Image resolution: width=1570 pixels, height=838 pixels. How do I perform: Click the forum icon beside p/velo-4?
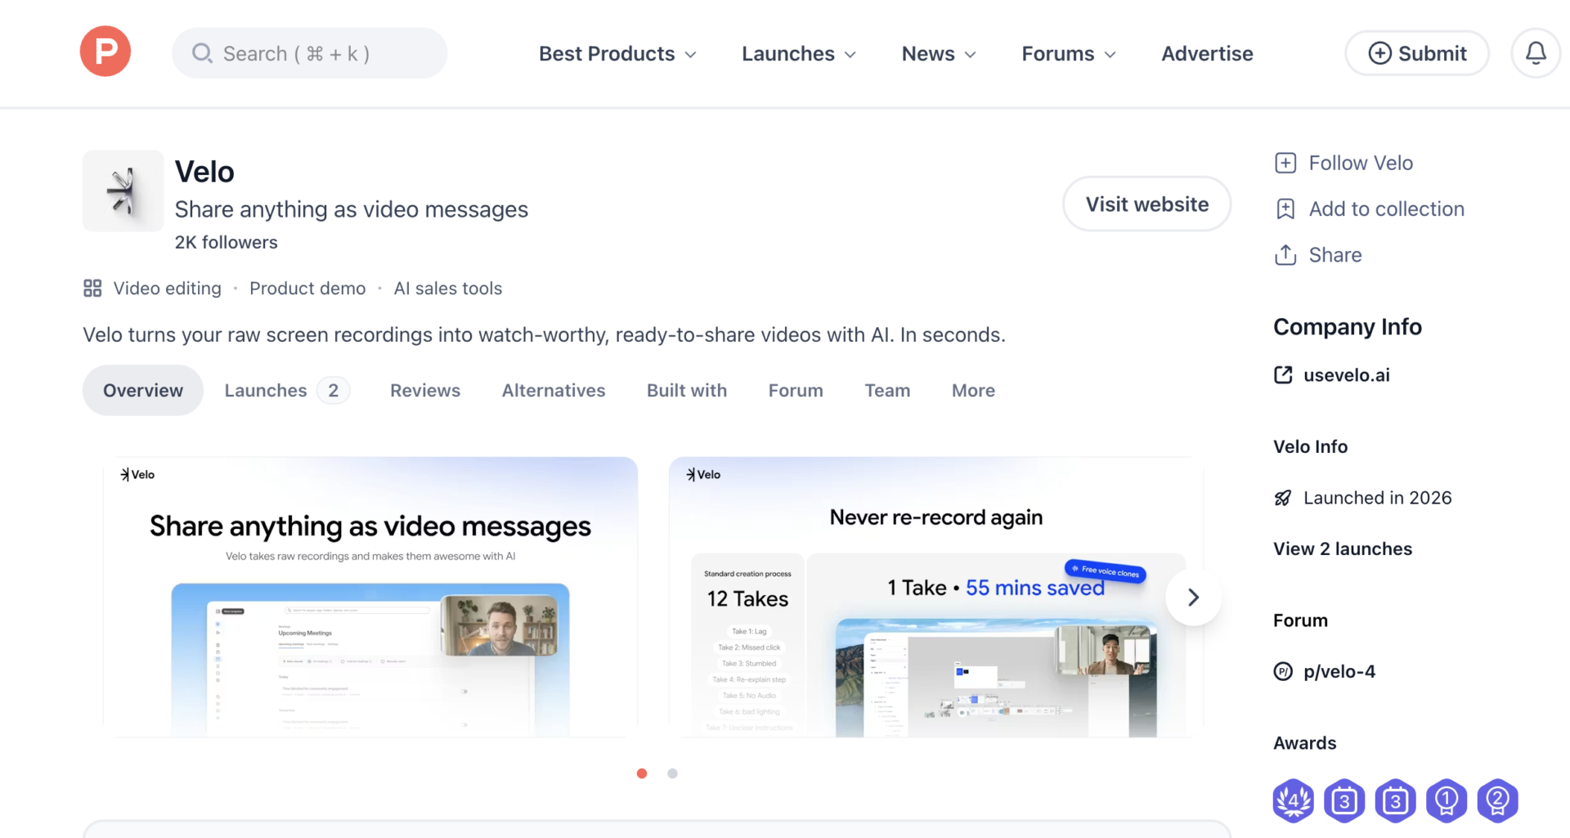pos(1283,671)
